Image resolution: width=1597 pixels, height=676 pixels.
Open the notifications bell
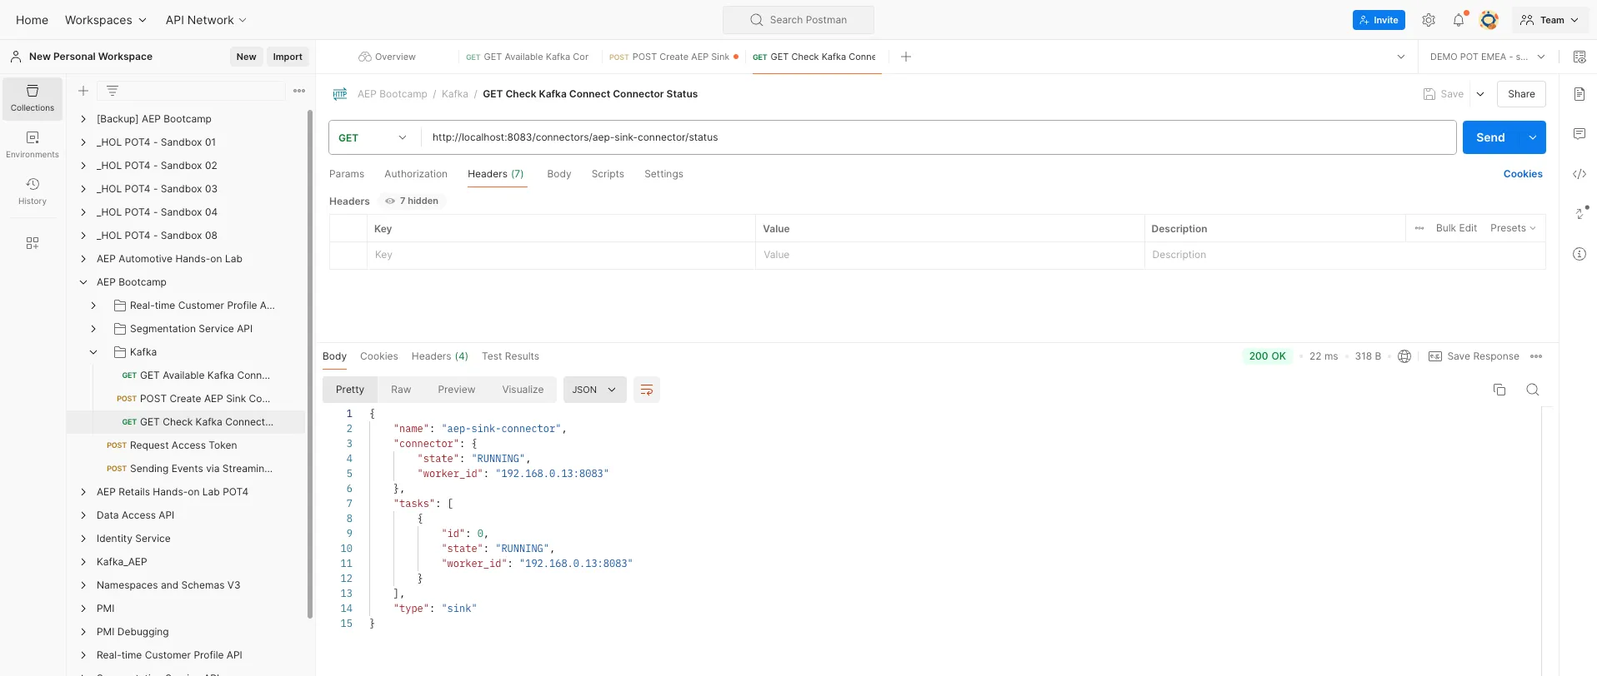click(x=1459, y=20)
